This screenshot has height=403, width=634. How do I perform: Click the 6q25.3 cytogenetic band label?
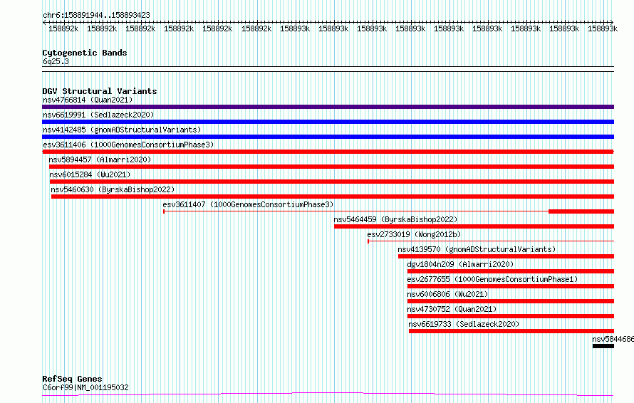click(x=56, y=61)
